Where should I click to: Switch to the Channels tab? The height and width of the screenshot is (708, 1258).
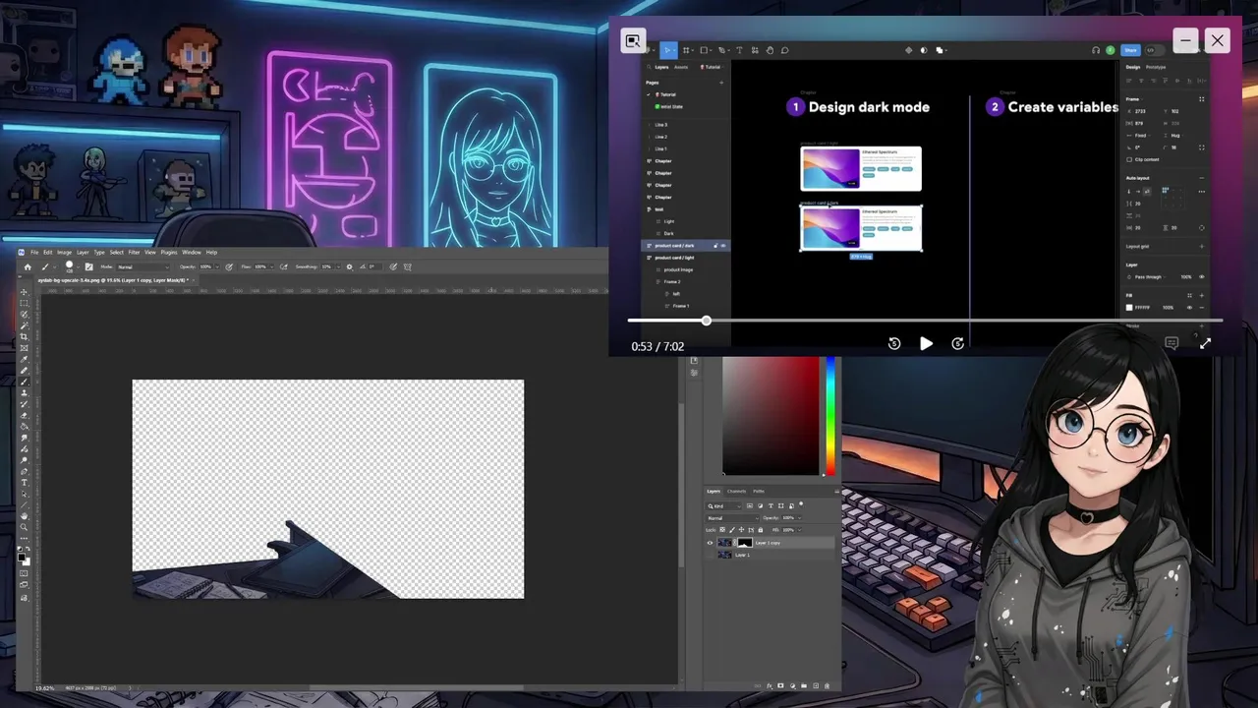pyautogui.click(x=736, y=492)
